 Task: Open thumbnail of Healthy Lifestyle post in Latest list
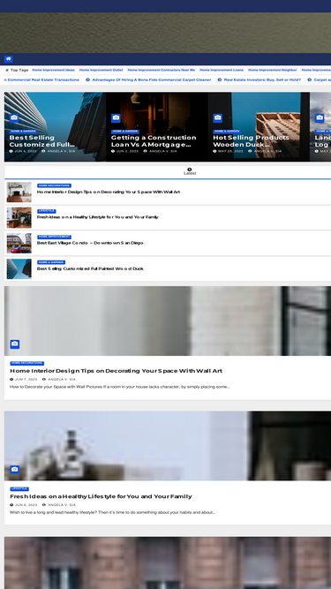click(x=19, y=217)
